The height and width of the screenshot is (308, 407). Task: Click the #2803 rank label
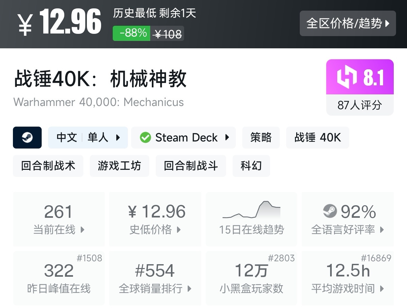click(281, 258)
